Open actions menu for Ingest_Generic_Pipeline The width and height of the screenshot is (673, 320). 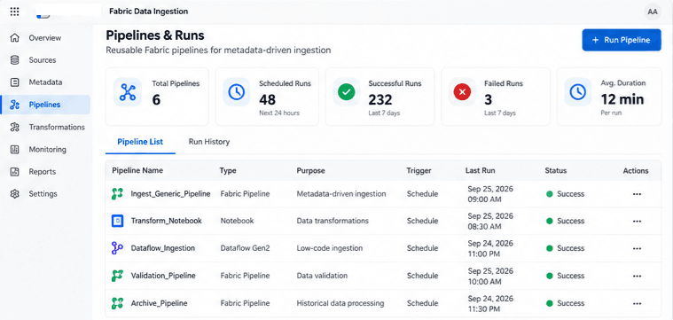pos(637,194)
